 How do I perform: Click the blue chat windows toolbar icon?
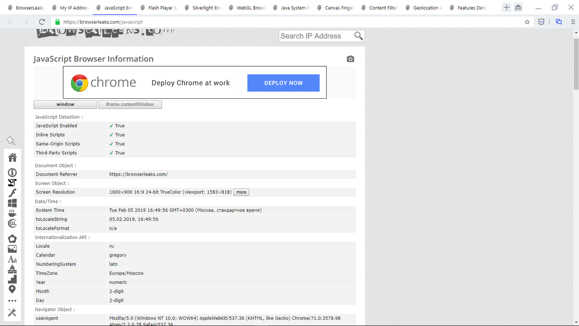(559, 22)
